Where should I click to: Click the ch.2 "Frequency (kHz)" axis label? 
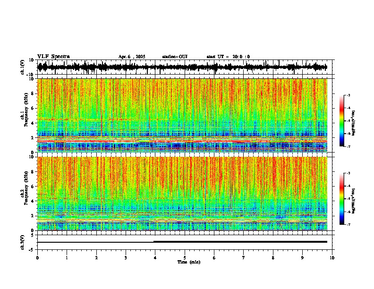[26, 188]
